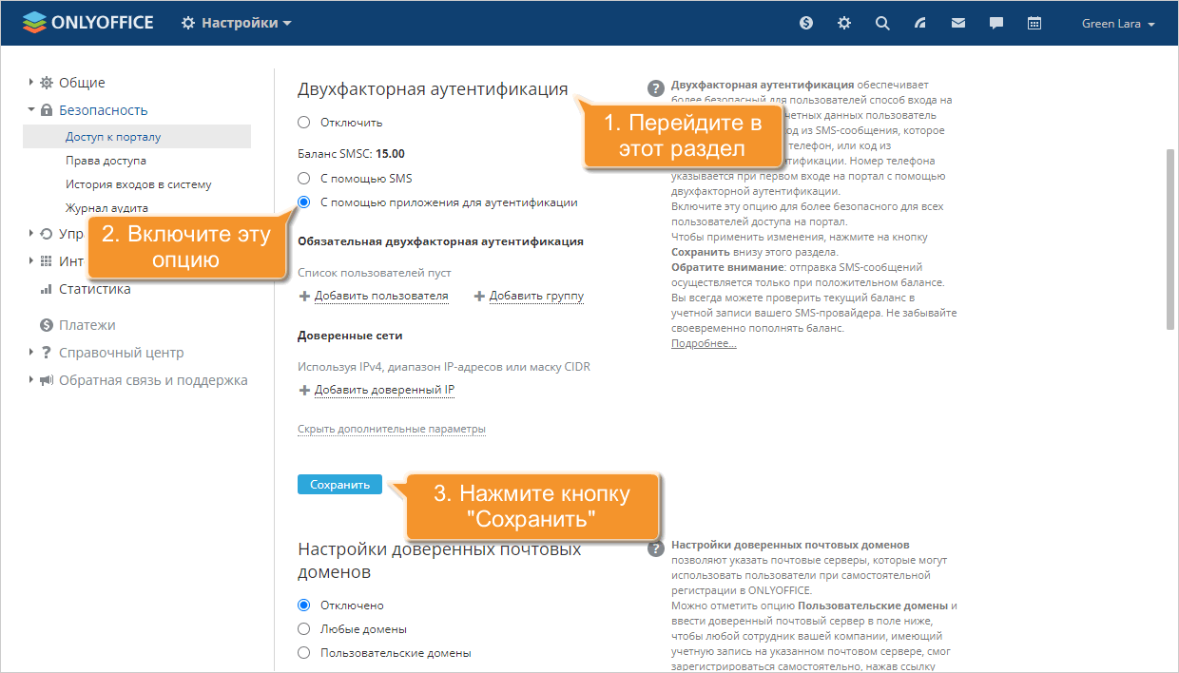Click the Безопасность lock icon

[46, 110]
